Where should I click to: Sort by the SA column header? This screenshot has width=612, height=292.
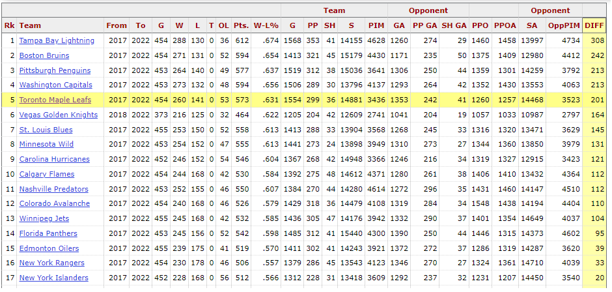[x=532, y=25]
